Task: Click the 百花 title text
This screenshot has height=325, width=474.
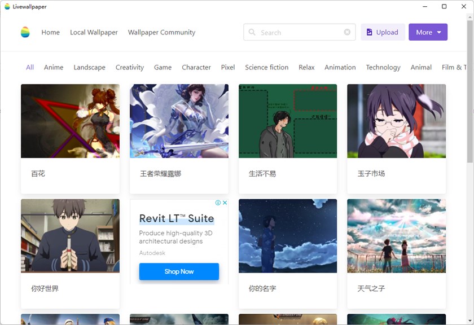Action: point(38,174)
